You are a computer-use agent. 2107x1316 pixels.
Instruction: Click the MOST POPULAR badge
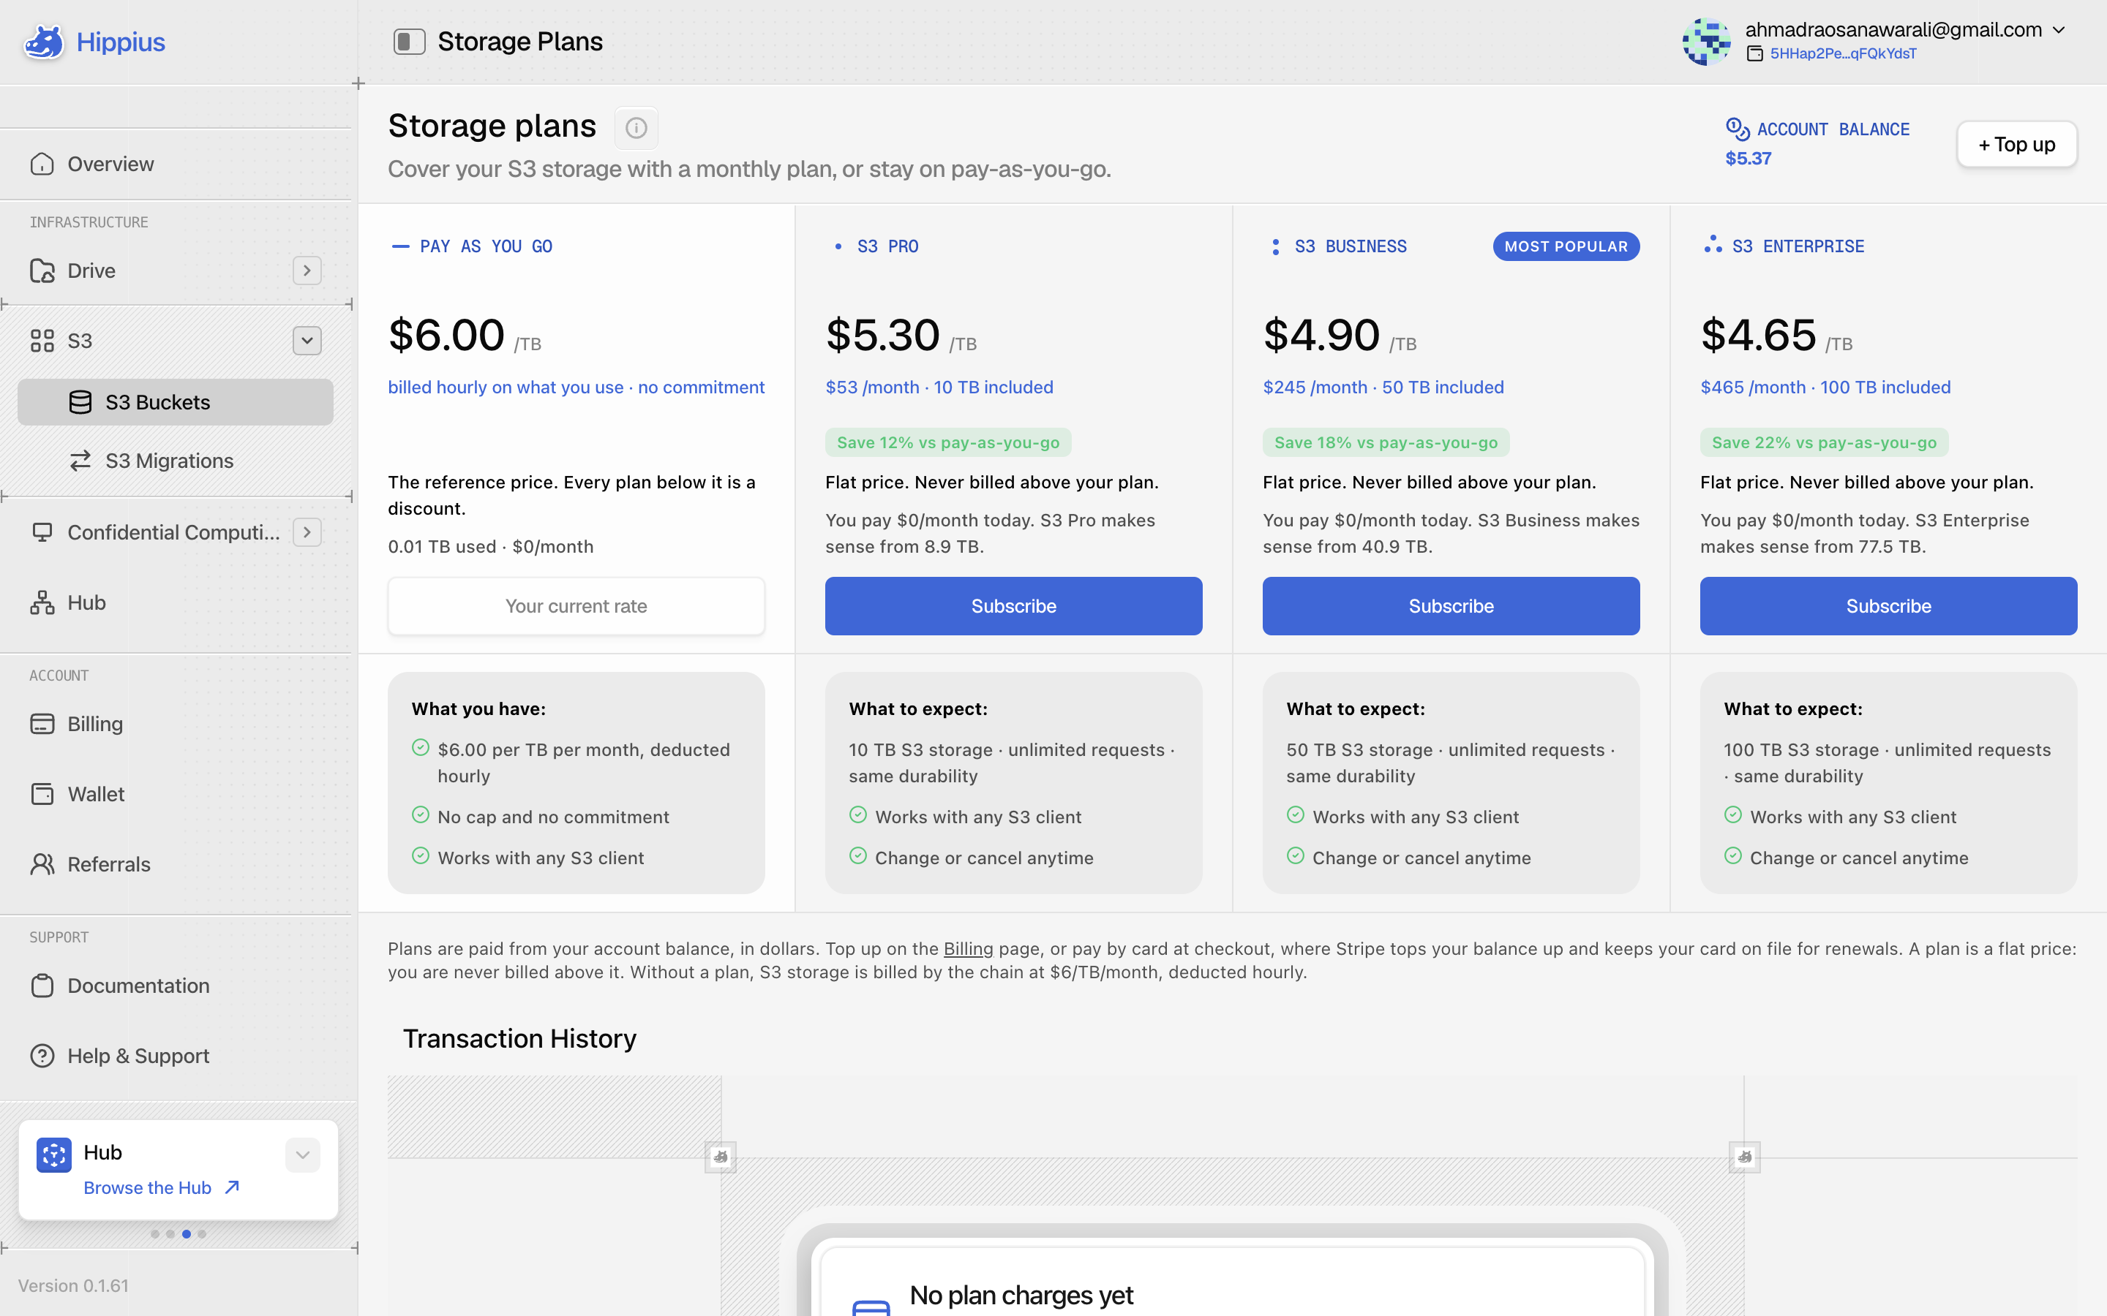tap(1566, 246)
